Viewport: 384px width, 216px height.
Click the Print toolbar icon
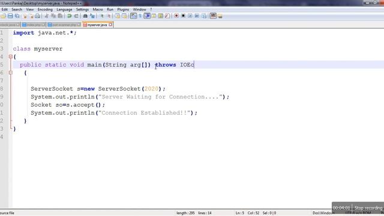(37, 16)
